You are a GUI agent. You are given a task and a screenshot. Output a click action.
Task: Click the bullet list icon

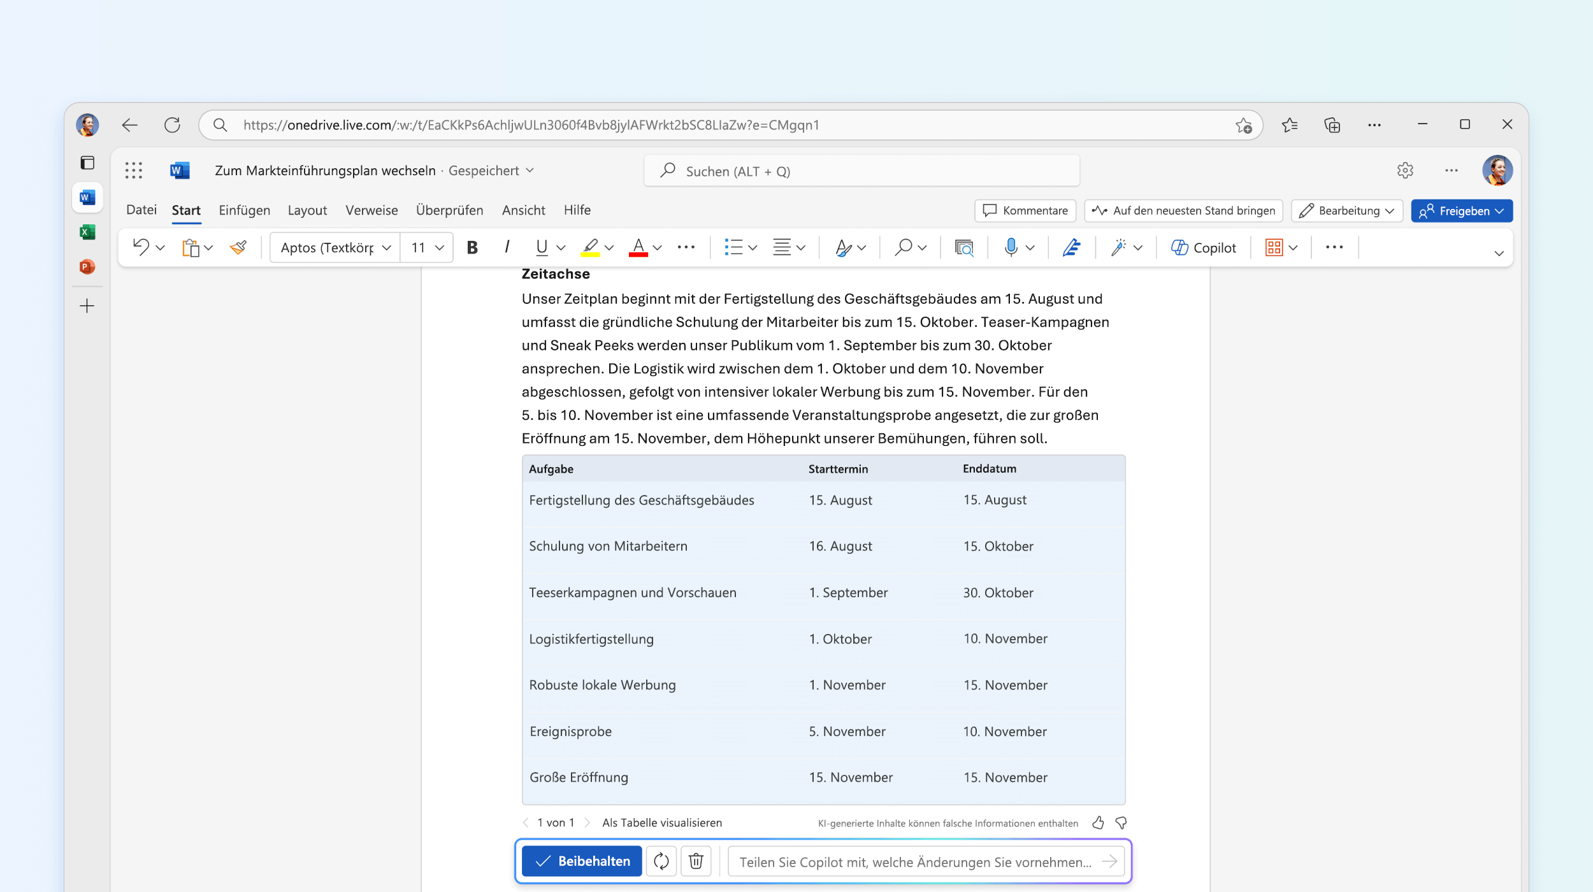(x=733, y=247)
